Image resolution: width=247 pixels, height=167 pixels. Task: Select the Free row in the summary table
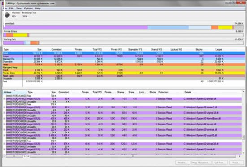coord(124,81)
